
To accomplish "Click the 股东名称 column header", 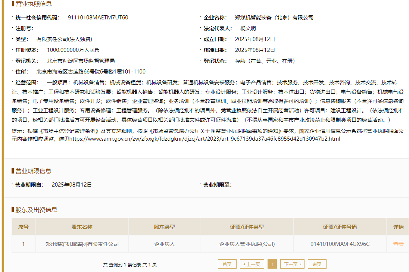I will coord(82,227).
